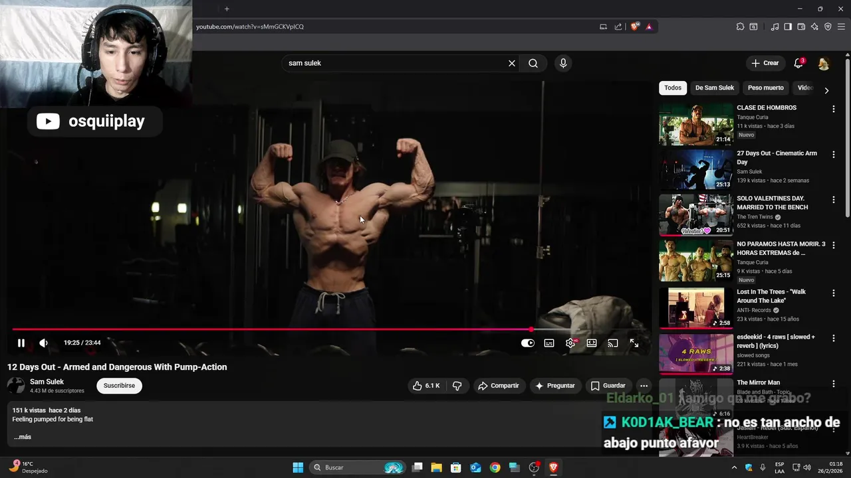The image size is (851, 478).
Task: Open browser extensions puzzle icon
Action: [740, 27]
